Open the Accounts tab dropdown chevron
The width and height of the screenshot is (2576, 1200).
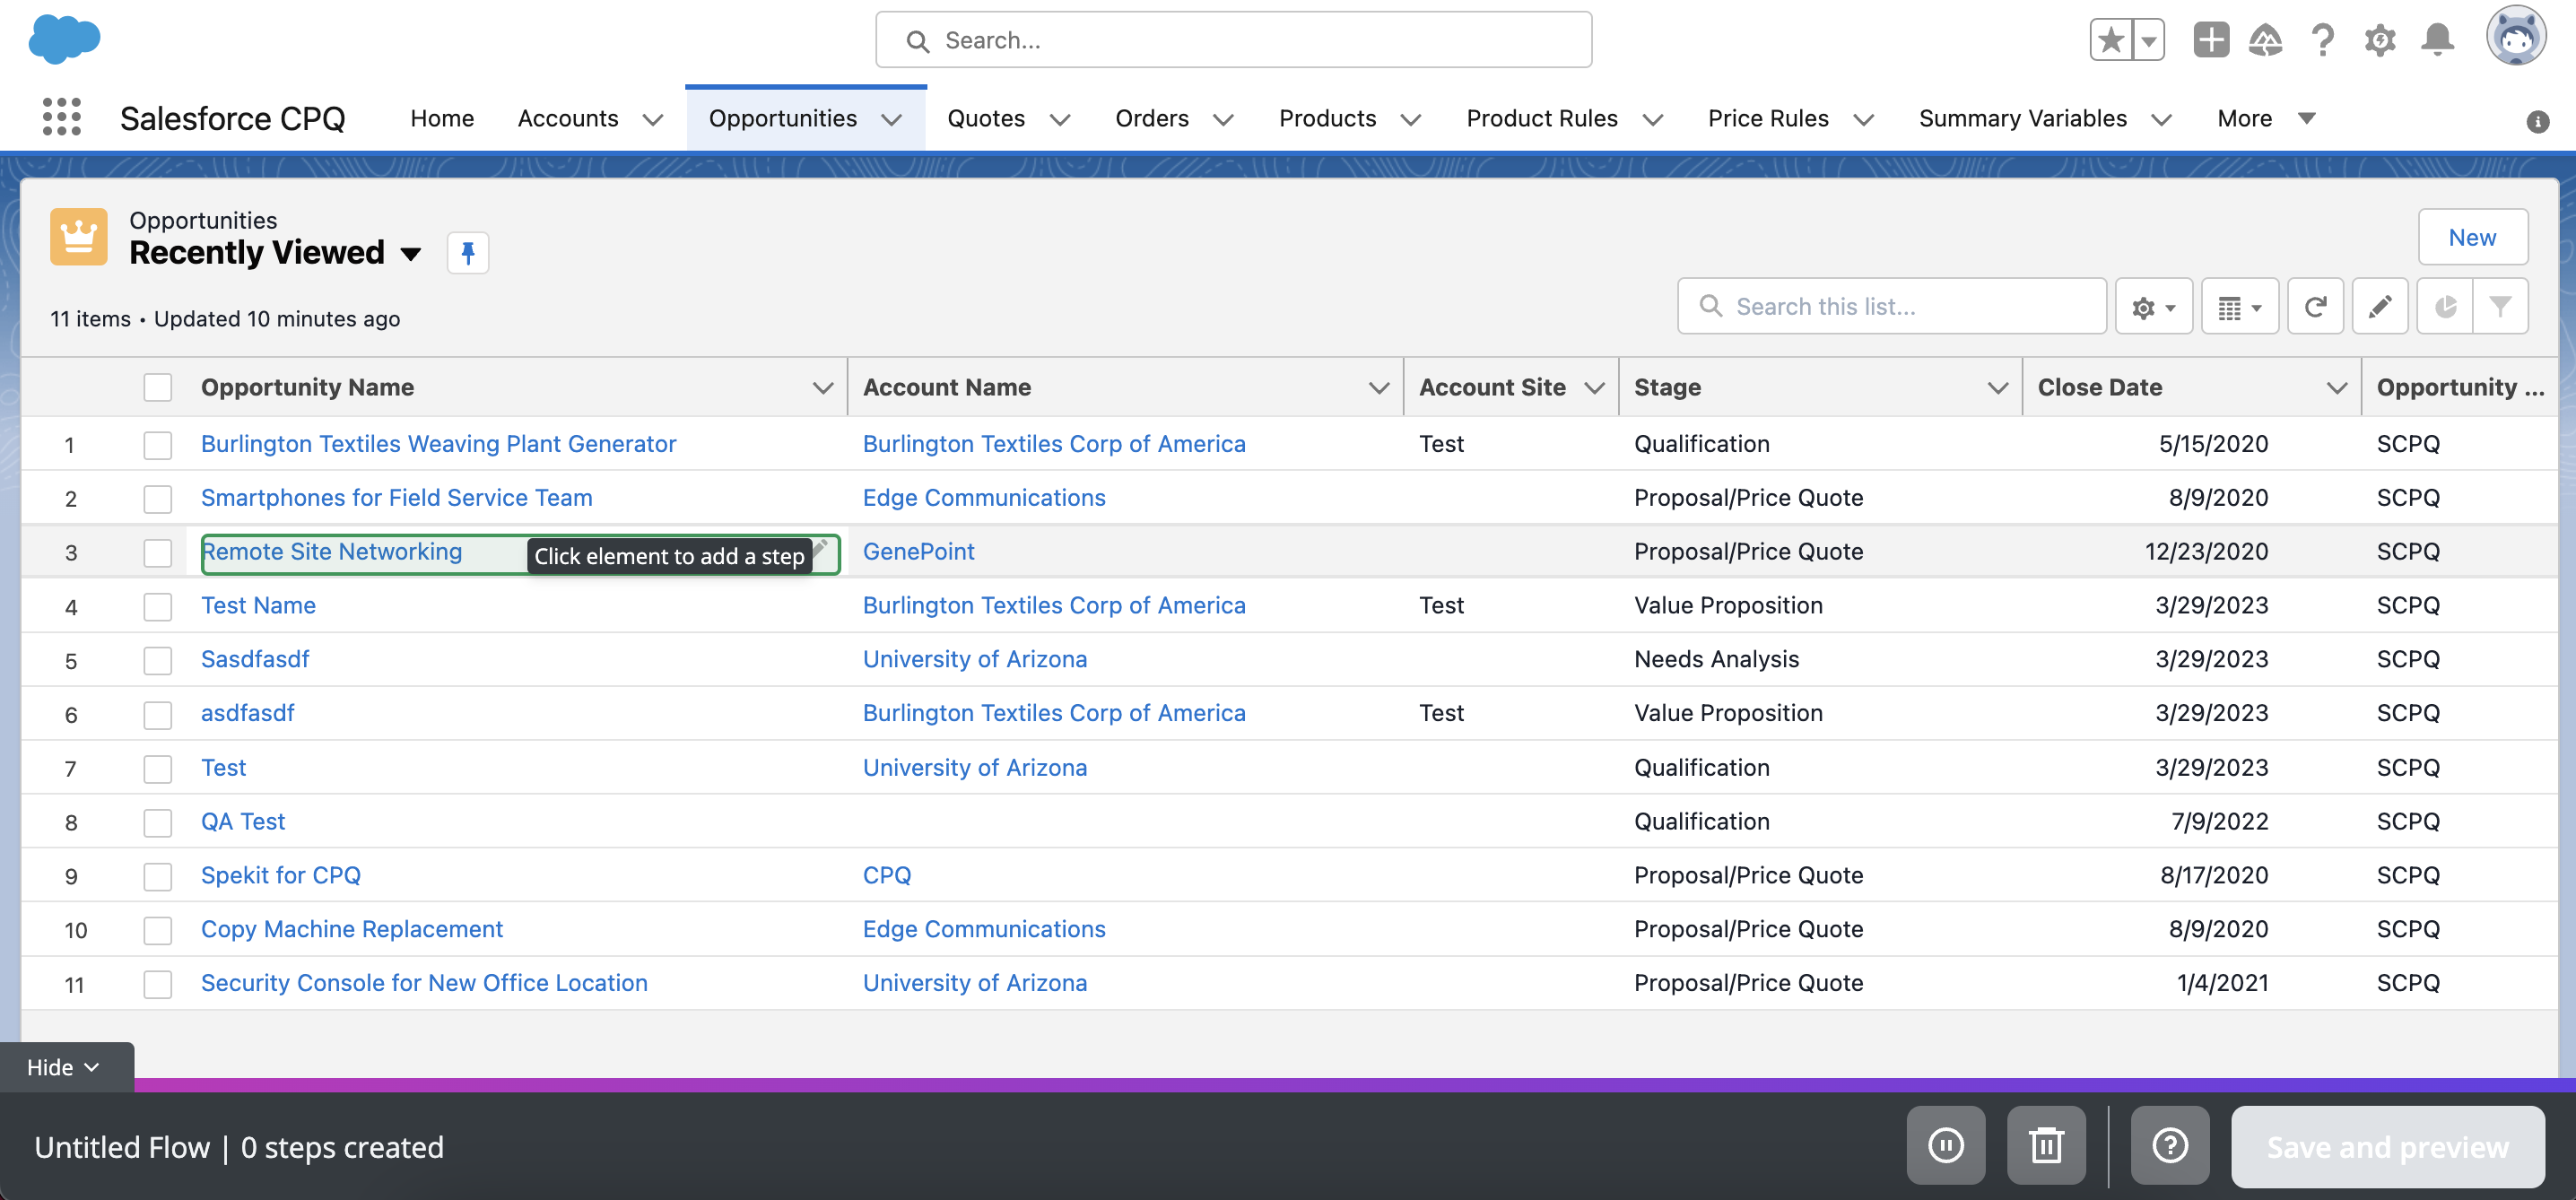[x=653, y=120]
